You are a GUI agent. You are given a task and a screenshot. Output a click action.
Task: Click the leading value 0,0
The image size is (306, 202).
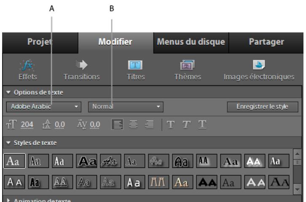(59, 124)
